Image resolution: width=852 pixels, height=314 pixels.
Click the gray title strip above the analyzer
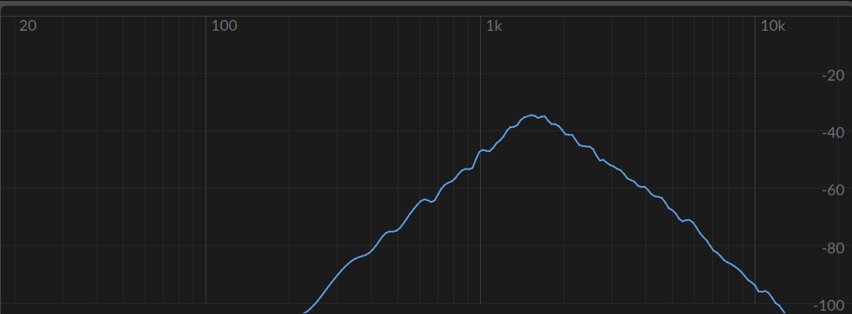point(426,3)
